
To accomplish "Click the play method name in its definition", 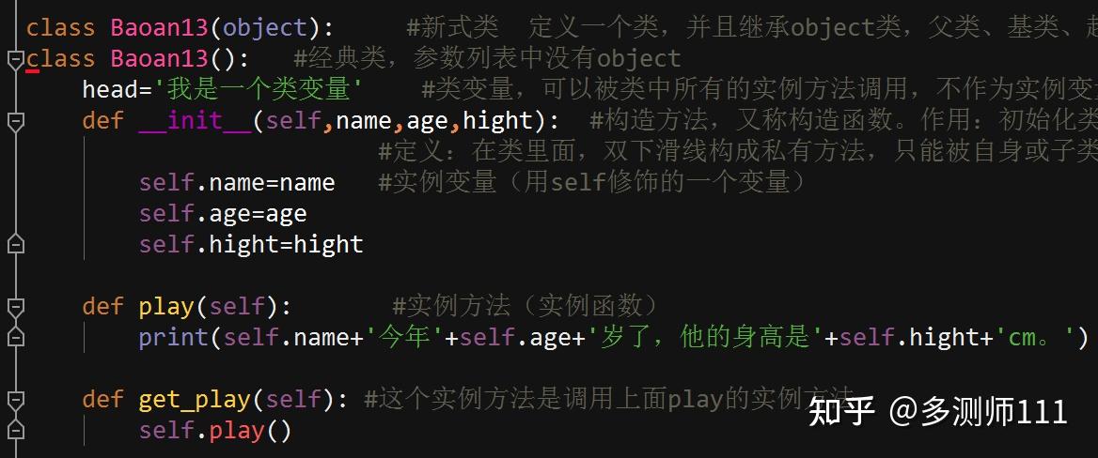I will coord(165,307).
